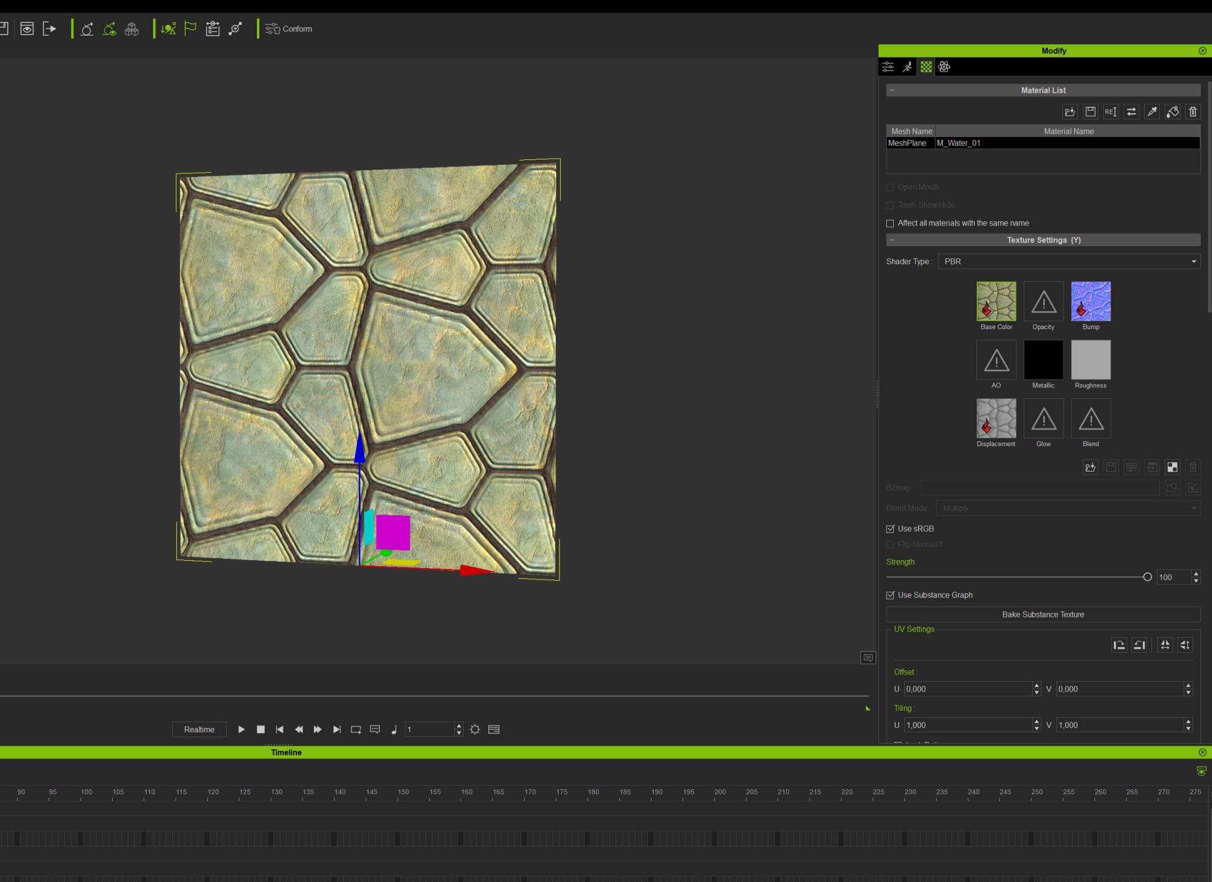The image size is (1212, 882).
Task: Select the Base Color texture thumbnail
Action: coord(996,301)
